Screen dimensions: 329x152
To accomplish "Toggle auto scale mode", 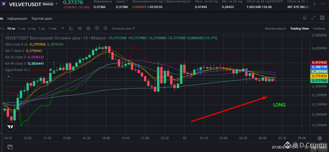I will point(322,147).
